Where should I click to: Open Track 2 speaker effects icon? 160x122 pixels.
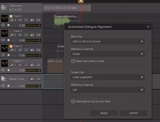coord(32,35)
